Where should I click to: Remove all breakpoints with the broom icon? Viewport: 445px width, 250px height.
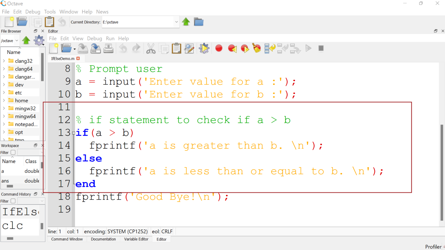[x=257, y=48]
